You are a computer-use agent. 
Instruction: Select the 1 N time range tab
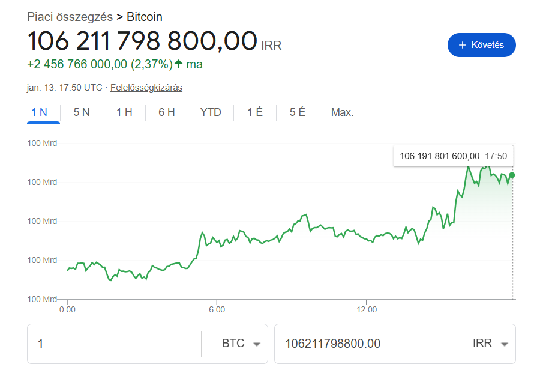pos(43,112)
